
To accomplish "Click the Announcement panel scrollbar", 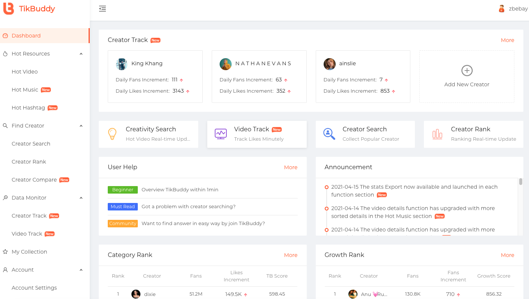I will click(521, 182).
